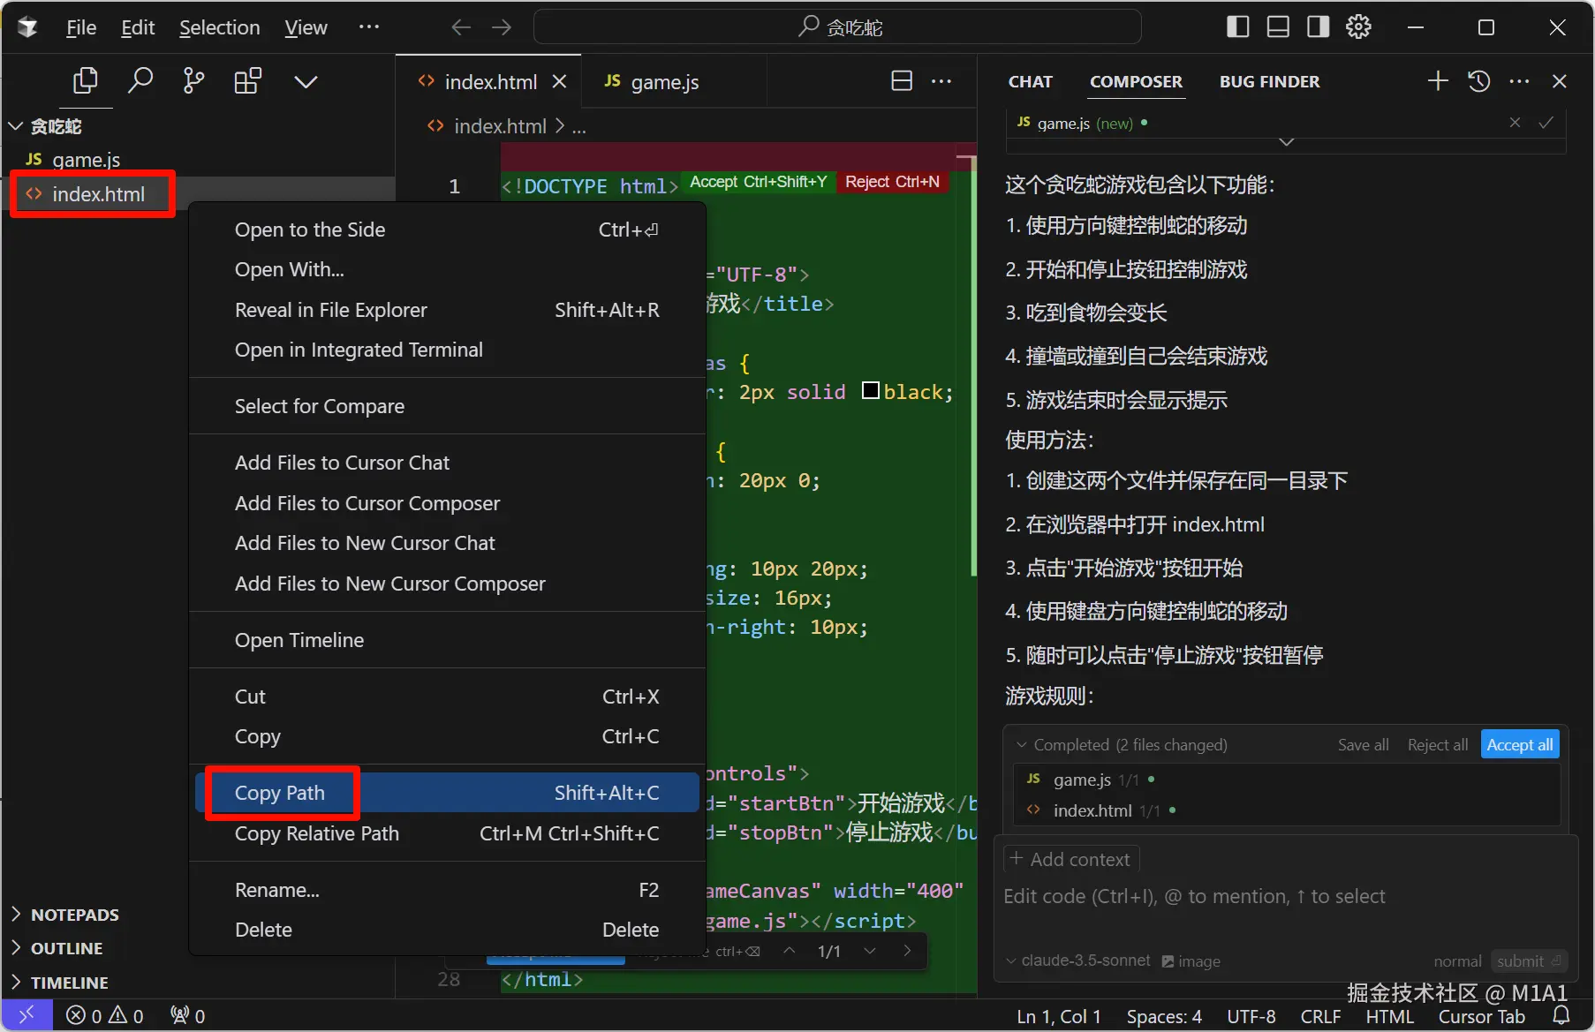Toggle the bottom panel layout icon
This screenshot has height=1032, width=1595.
1278,27
